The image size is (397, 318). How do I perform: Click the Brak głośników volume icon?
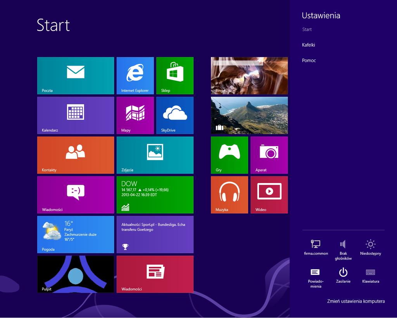[x=343, y=250]
